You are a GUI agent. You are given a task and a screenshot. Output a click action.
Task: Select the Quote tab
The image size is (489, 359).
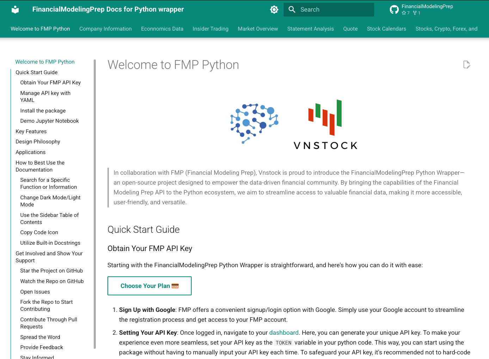[350, 29]
